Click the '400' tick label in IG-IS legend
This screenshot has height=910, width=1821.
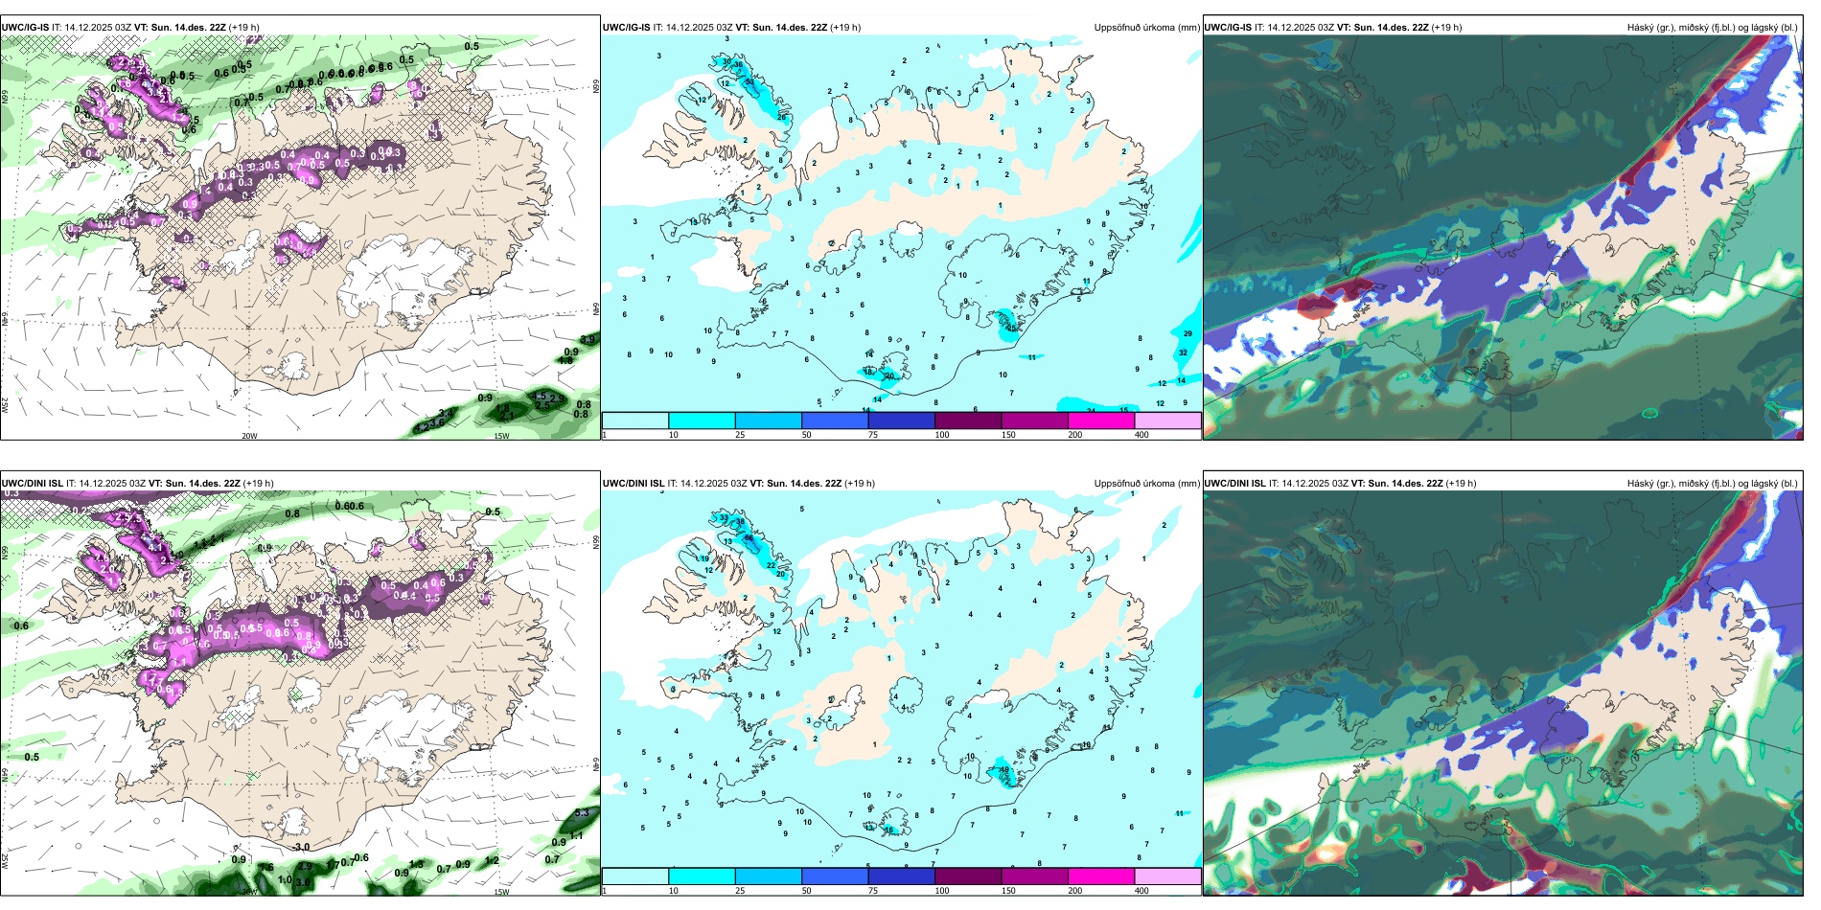coord(1142,435)
